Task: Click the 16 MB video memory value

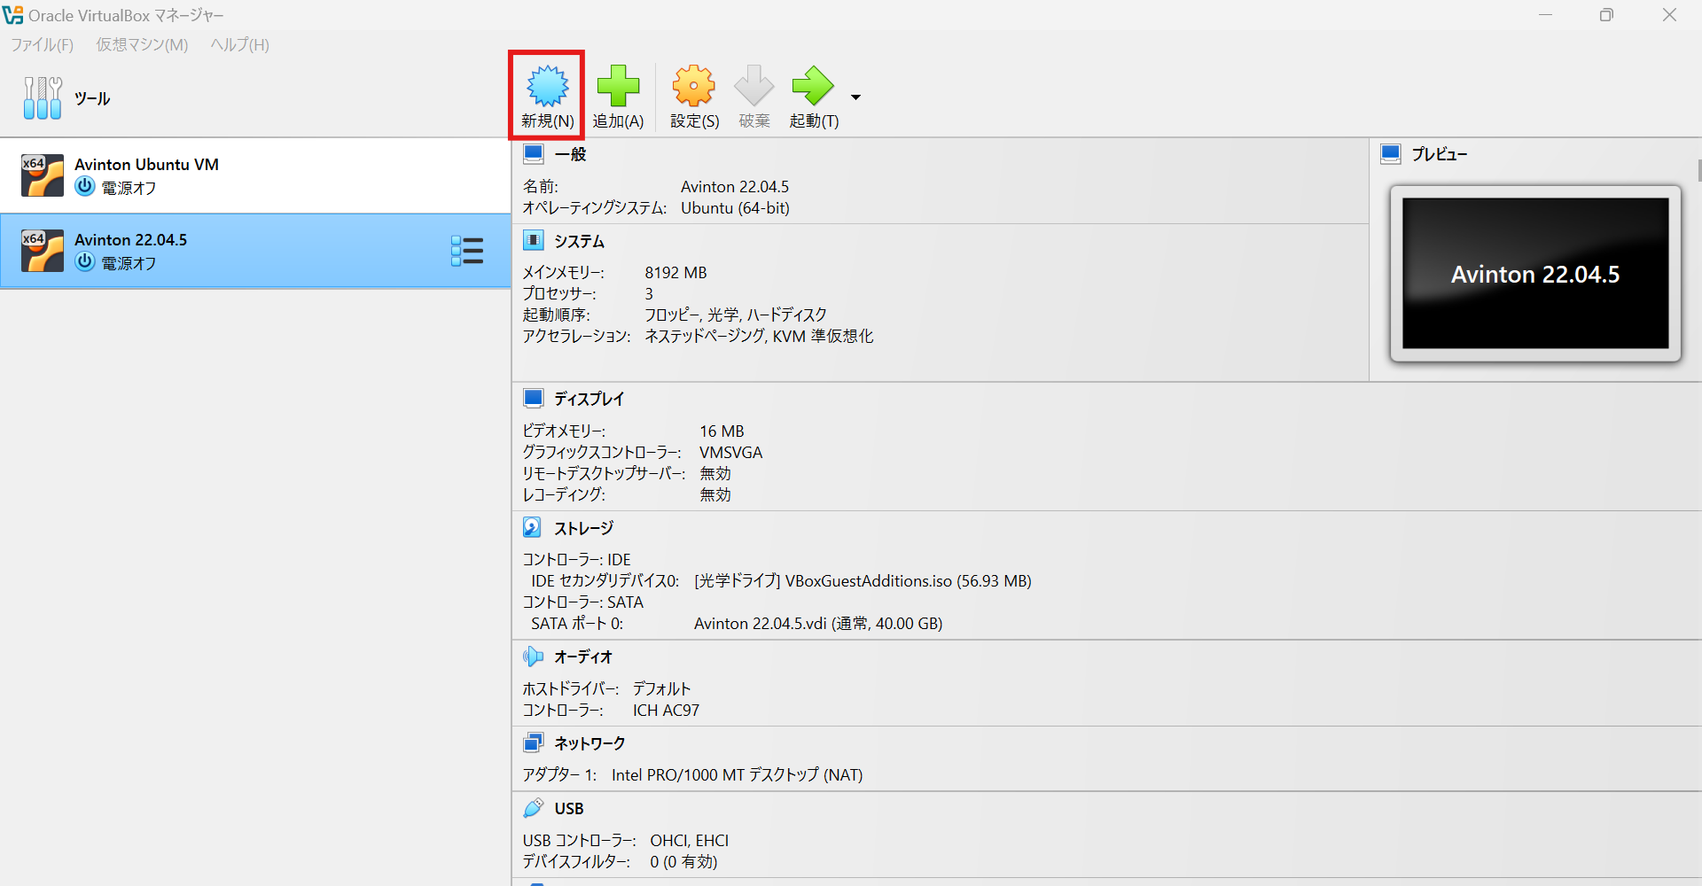Action: point(722,431)
